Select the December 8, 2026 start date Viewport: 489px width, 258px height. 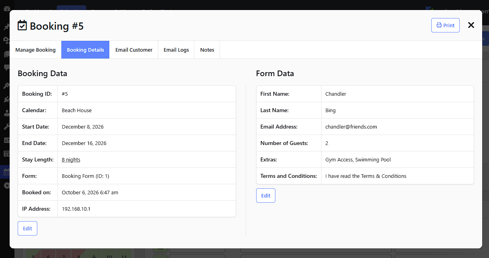point(83,127)
